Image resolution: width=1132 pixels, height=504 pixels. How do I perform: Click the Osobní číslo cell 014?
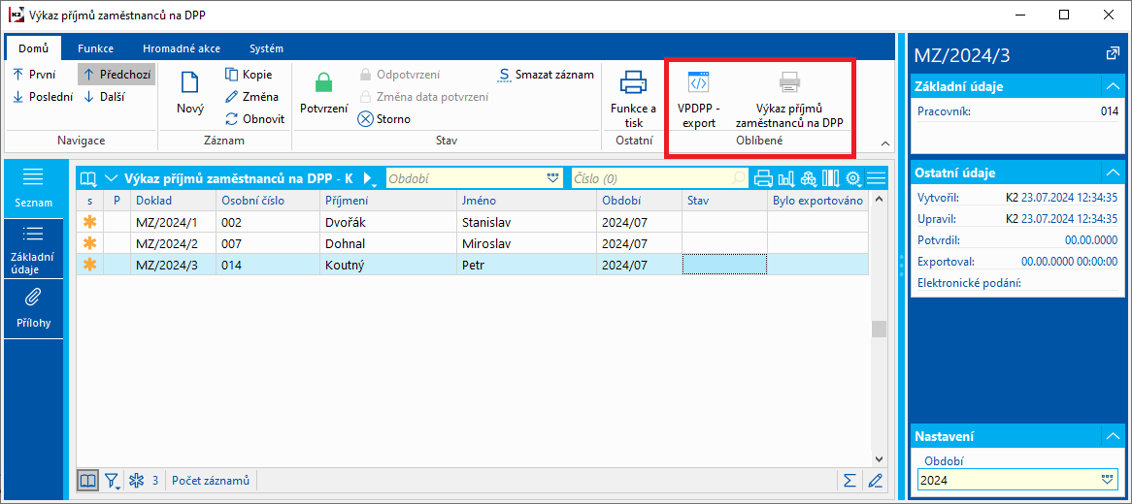pos(267,265)
